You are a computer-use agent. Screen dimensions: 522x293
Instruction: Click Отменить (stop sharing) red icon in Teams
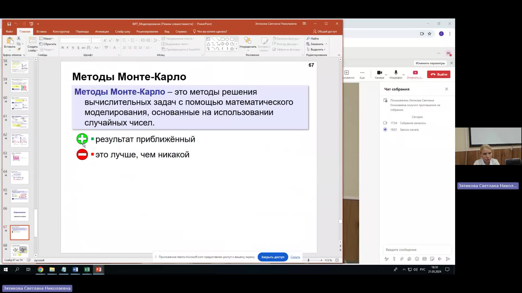[415, 74]
